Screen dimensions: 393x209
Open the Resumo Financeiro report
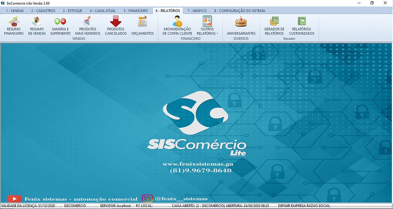(14, 26)
